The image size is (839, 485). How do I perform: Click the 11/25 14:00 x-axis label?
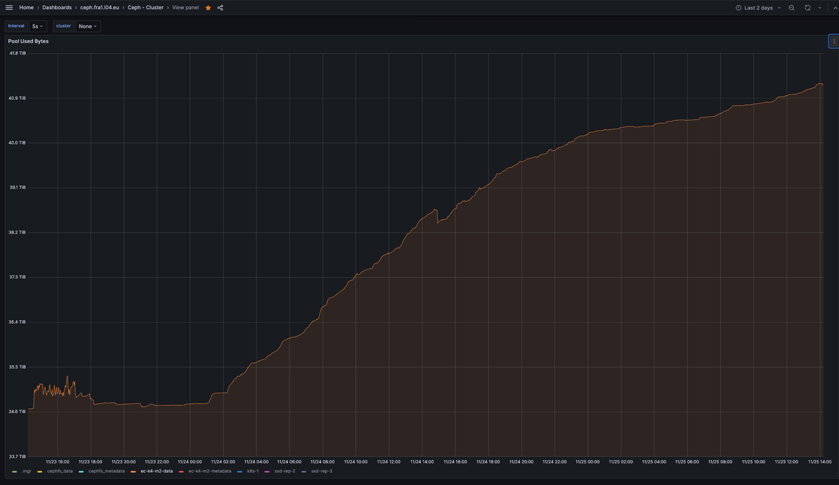pyautogui.click(x=819, y=462)
